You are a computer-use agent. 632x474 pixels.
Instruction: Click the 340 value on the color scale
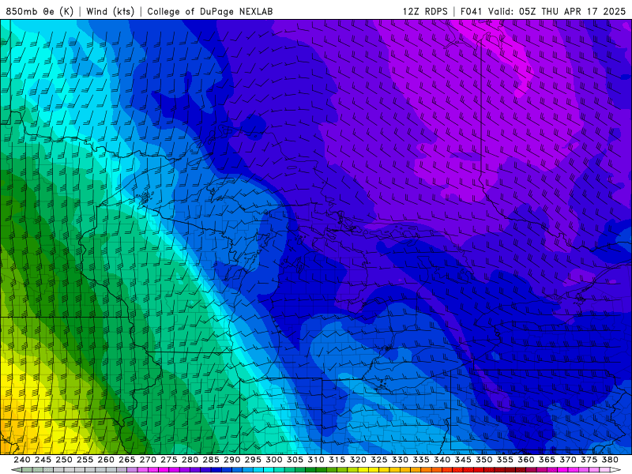coord(442,460)
